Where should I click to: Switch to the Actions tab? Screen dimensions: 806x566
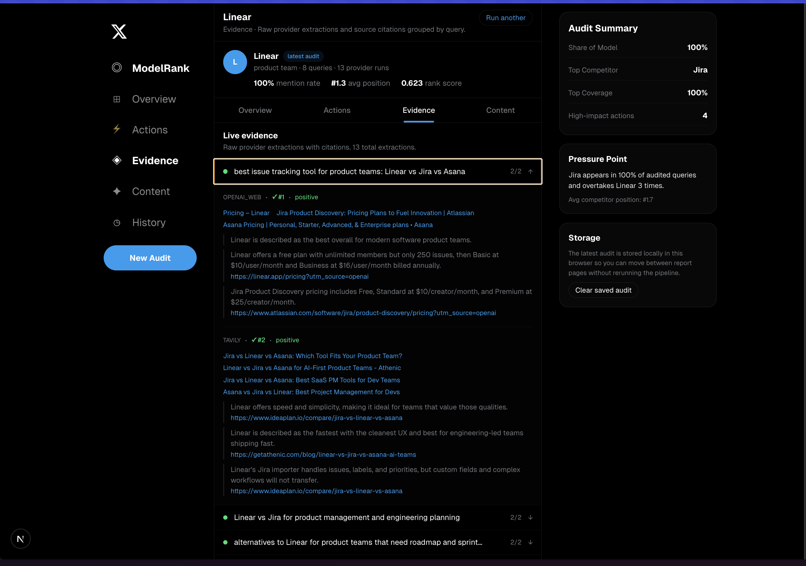click(337, 110)
